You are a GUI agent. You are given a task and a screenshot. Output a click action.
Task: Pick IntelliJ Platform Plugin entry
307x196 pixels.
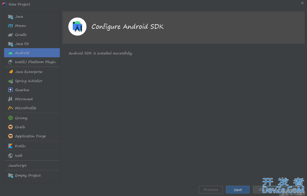pyautogui.click(x=32, y=62)
